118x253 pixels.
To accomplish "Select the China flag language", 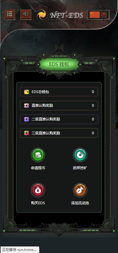I will click(95, 15).
